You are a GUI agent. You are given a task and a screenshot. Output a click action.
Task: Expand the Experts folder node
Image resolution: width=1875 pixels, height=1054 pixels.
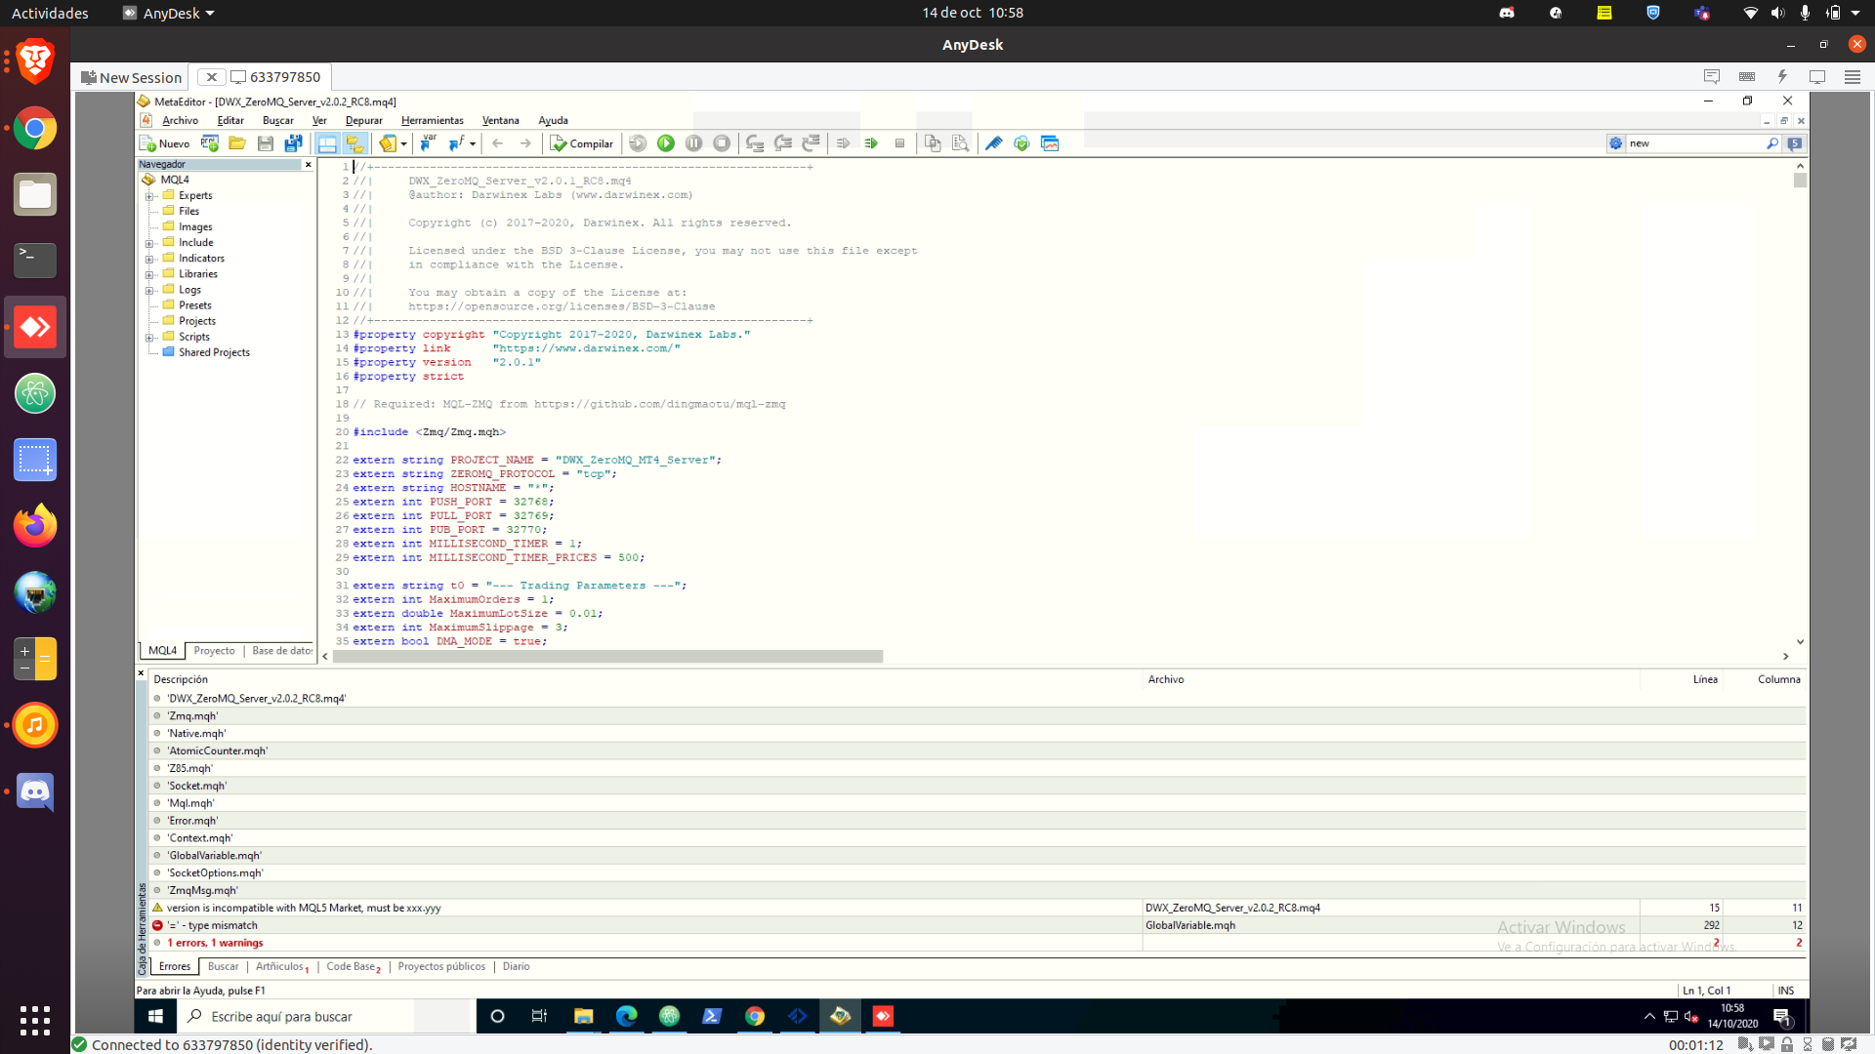[x=148, y=195]
